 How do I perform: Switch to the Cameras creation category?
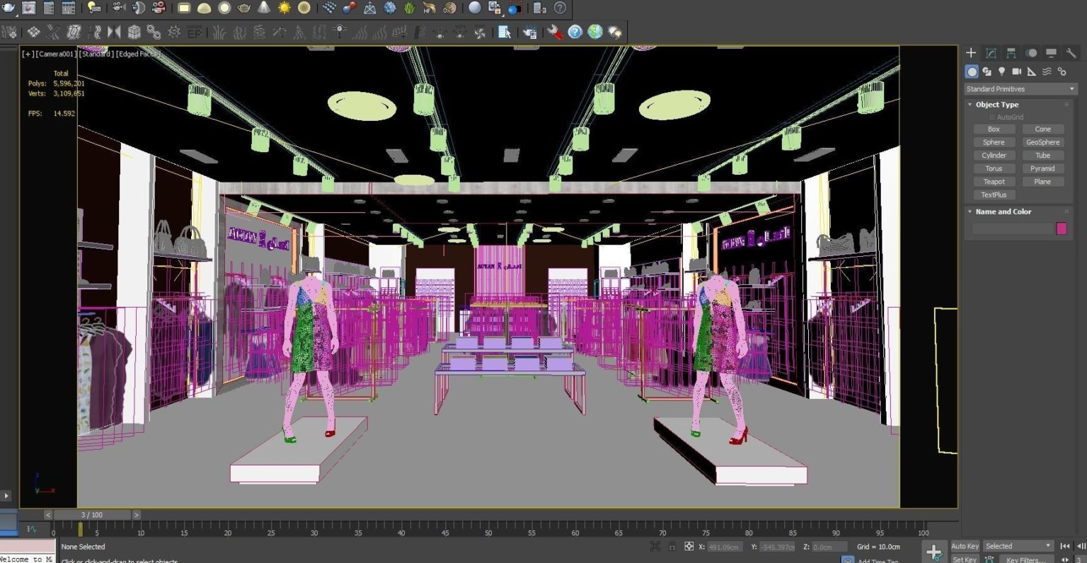coord(1017,71)
